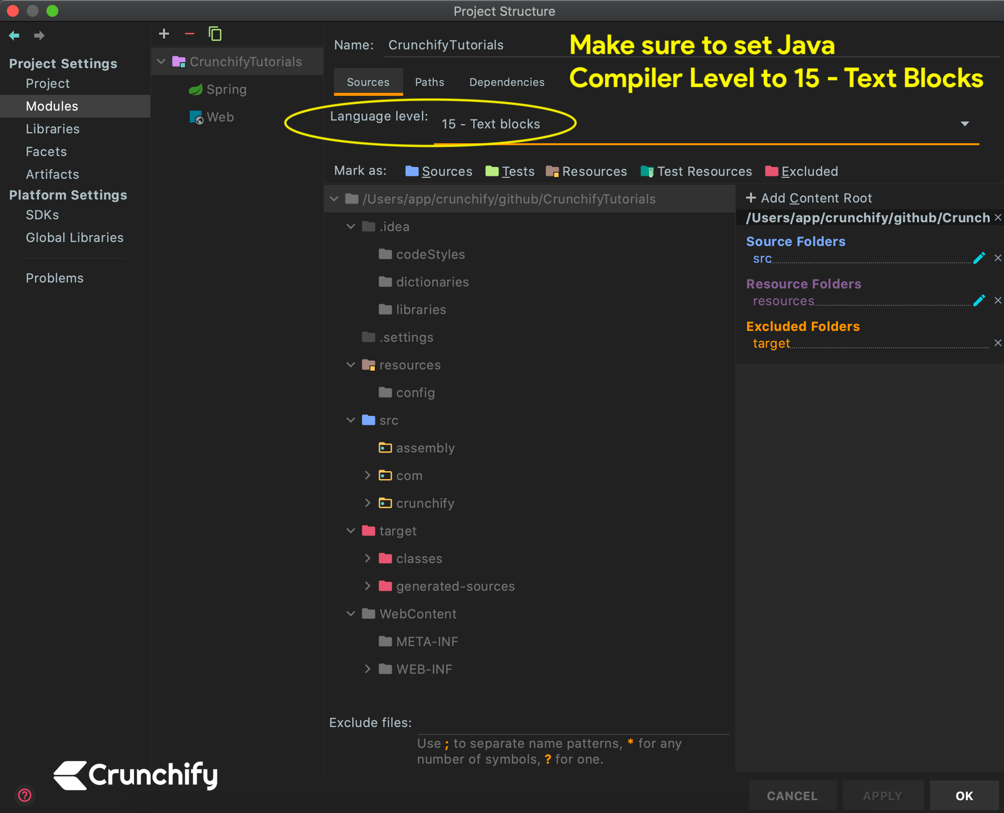This screenshot has height=813, width=1004.
Task: Edit the resources folder with pencil icon
Action: click(979, 300)
